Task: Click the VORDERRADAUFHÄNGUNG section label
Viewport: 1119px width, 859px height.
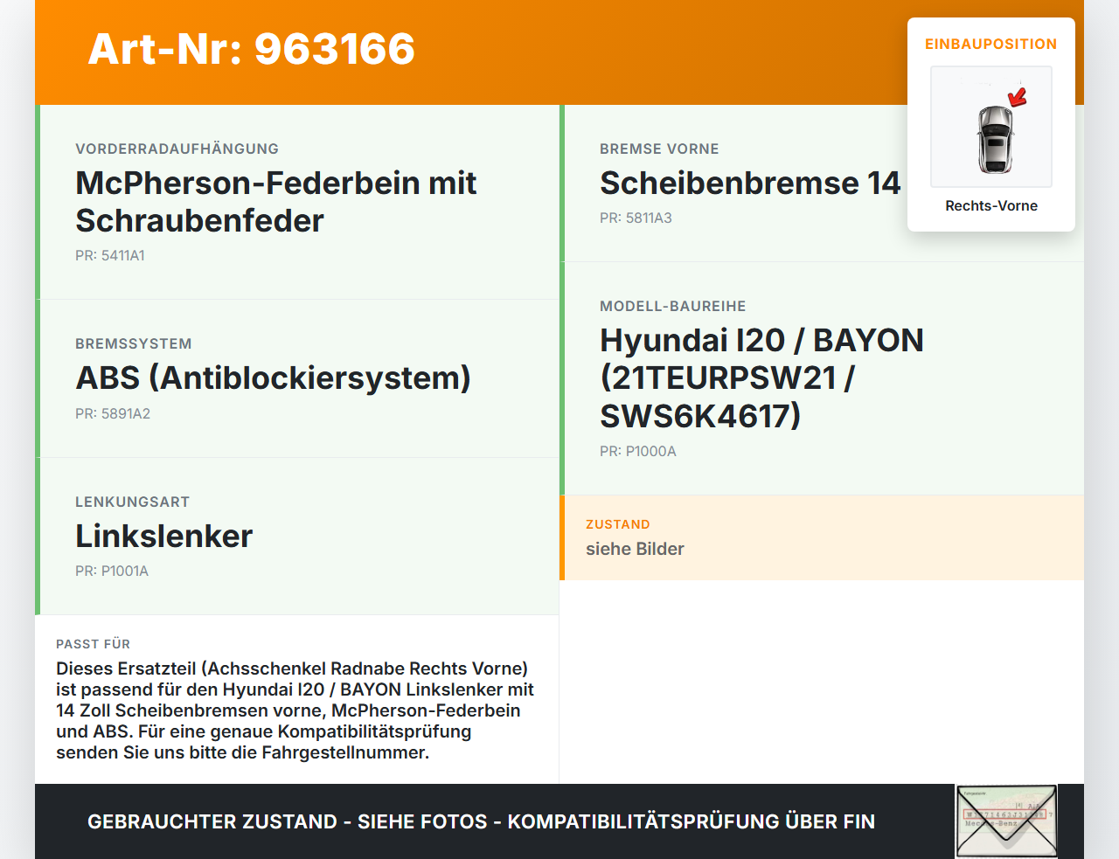Action: (x=177, y=149)
